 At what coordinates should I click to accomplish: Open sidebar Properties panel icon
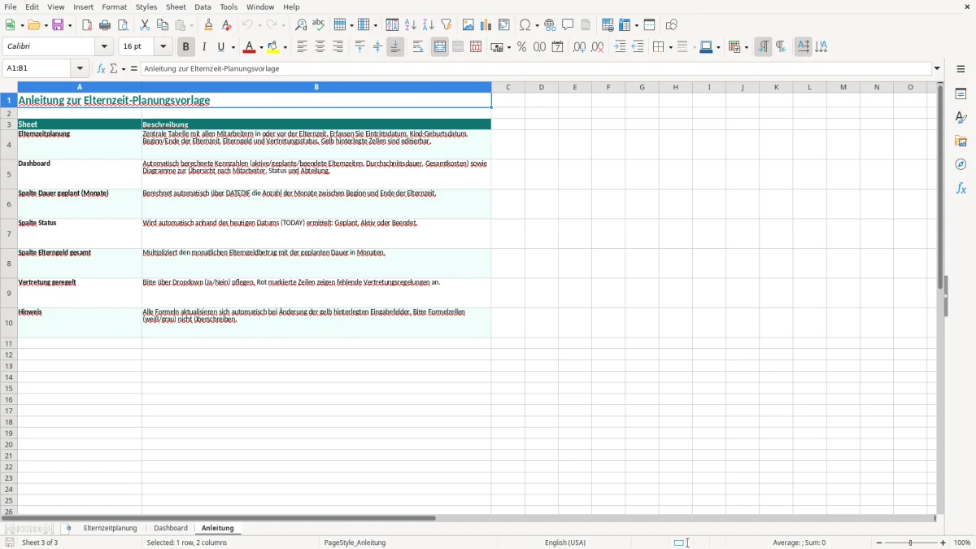pyautogui.click(x=961, y=94)
